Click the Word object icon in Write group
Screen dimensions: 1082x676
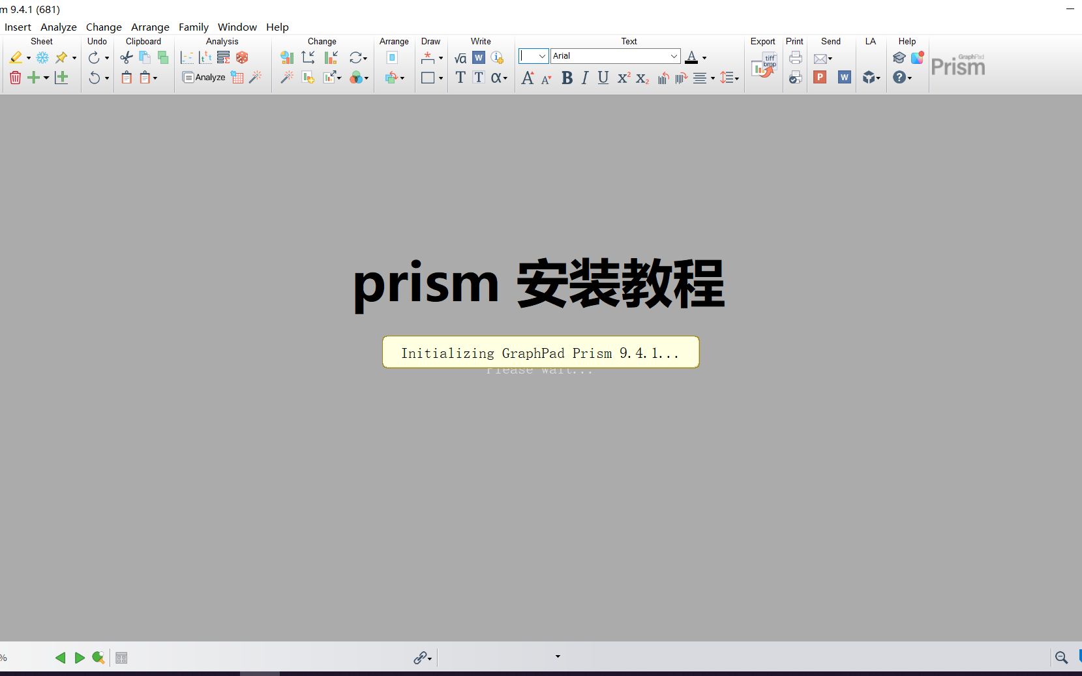coord(479,57)
